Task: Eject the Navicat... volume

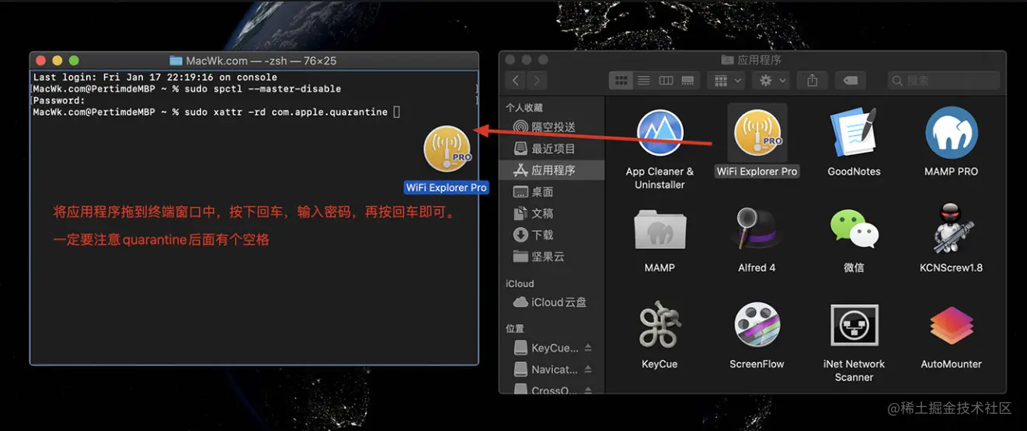Action: coord(588,370)
